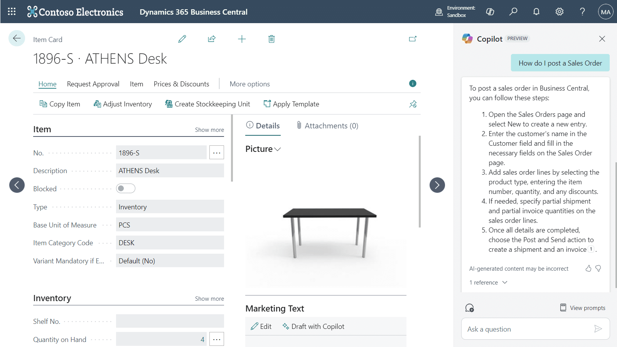
Task: Open citation reference 1 in answer
Action: [591, 249]
